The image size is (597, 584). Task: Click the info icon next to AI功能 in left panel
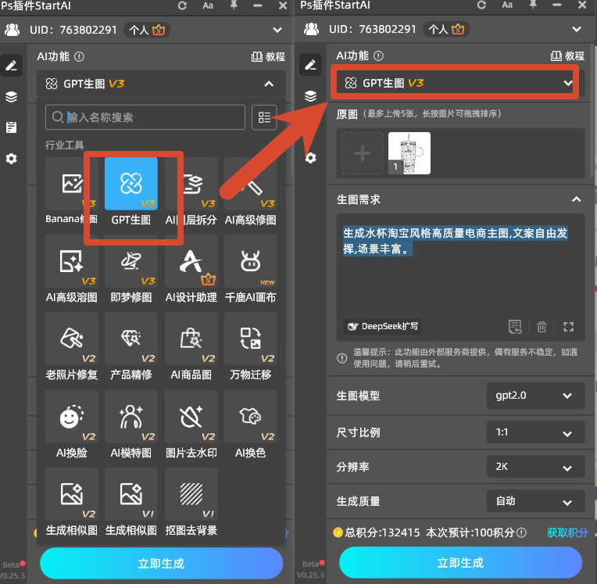[x=79, y=57]
